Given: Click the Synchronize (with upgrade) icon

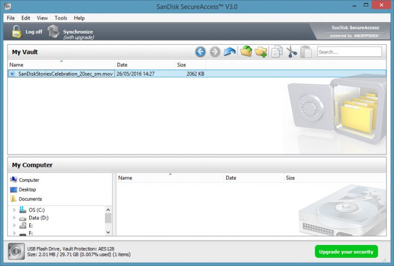Looking at the screenshot, I should [x=54, y=31].
